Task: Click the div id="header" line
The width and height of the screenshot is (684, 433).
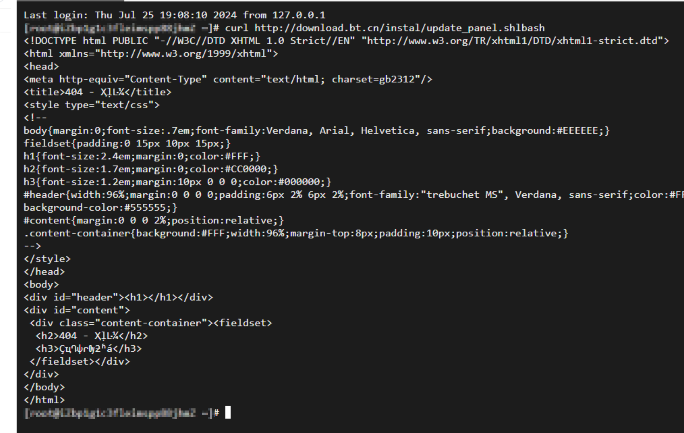Action: click(118, 298)
